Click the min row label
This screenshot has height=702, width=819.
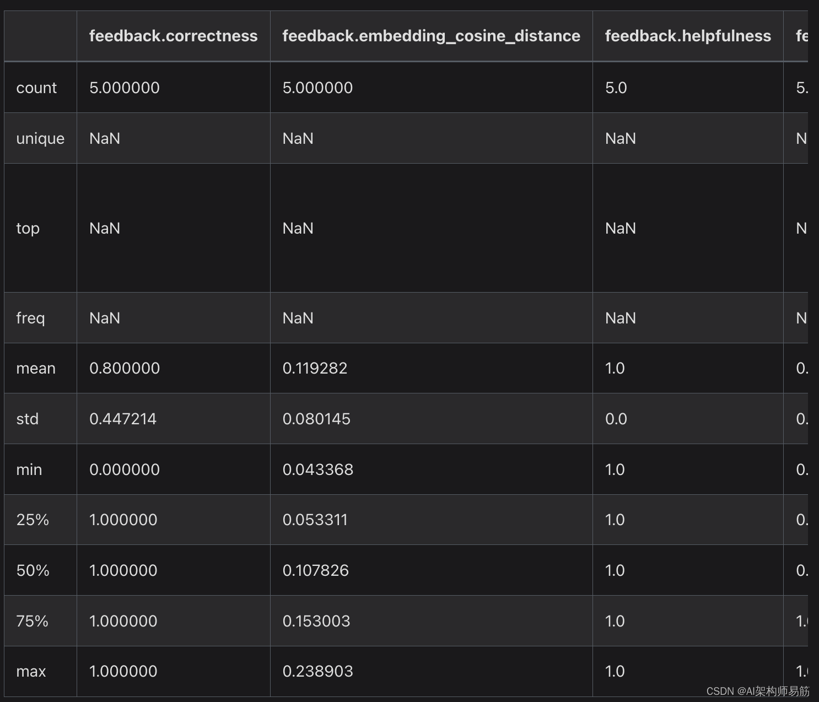point(29,469)
